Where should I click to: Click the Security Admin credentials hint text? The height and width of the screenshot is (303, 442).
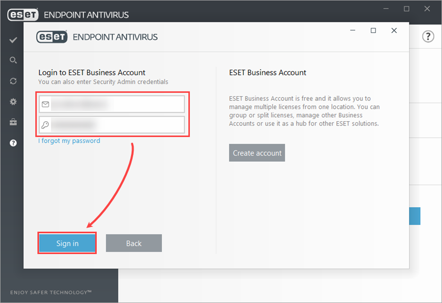pyautogui.click(x=103, y=82)
